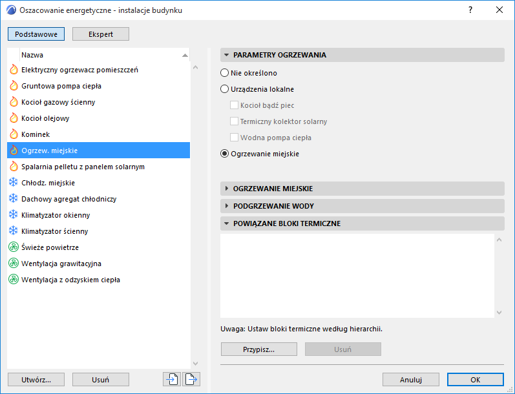Select the Ogrzewanie miejskie radio button
The image size is (515, 394).
pos(225,154)
